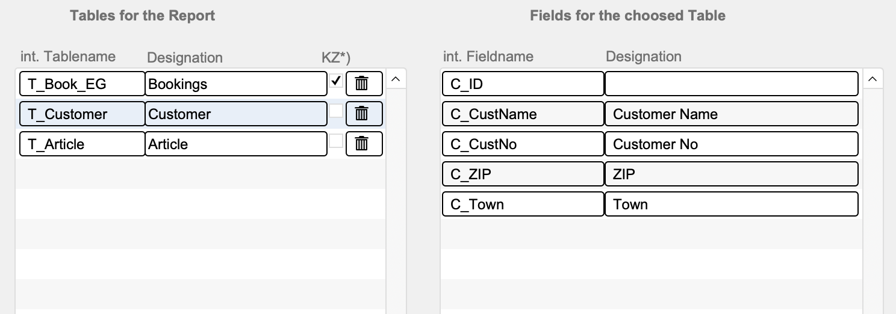Click trash icon for T_Customer row
The height and width of the screenshot is (314, 896).
click(x=364, y=114)
